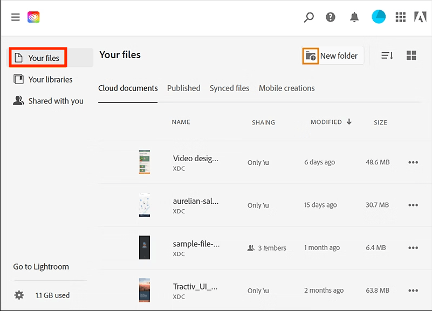Open storage settings gear icon
Screen dimensions: 432x311
[x=19, y=295]
